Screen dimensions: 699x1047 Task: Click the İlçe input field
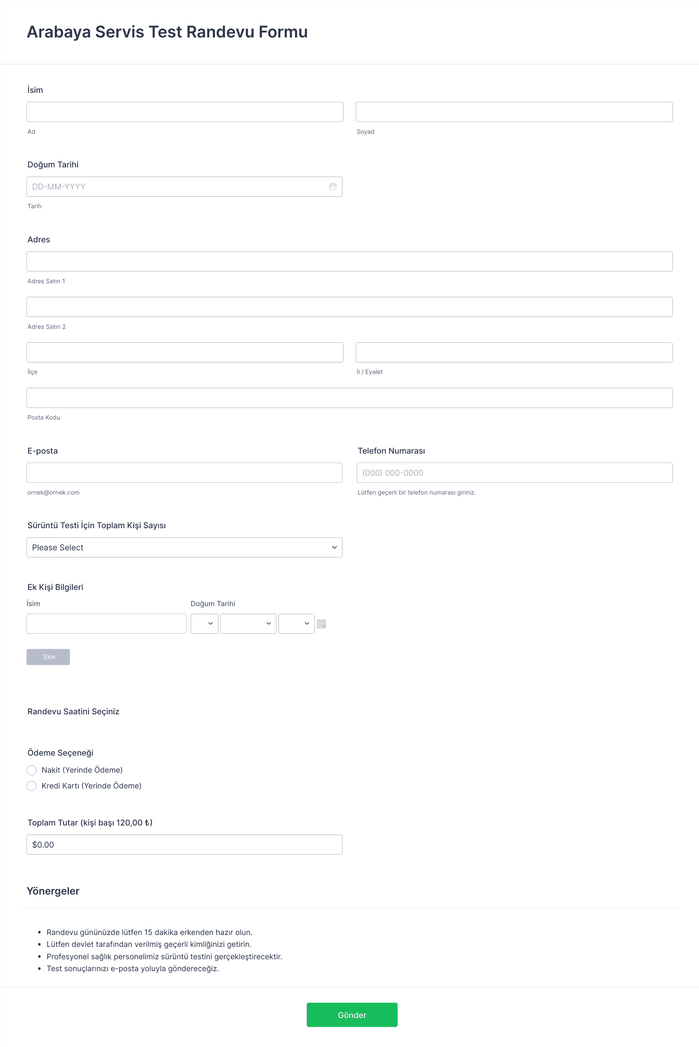click(185, 352)
